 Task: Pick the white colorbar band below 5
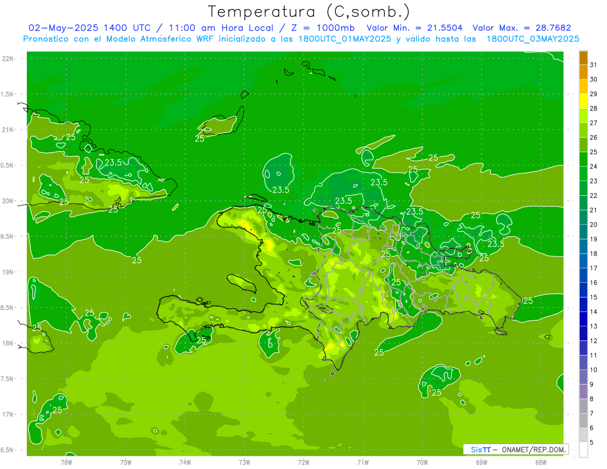583,450
